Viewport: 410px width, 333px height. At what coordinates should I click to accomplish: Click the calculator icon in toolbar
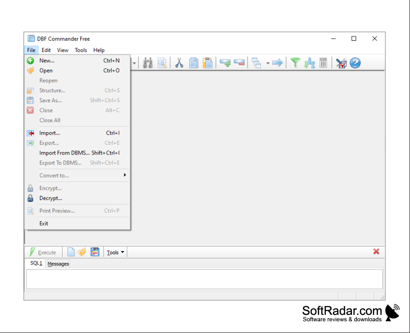pyautogui.click(x=323, y=63)
